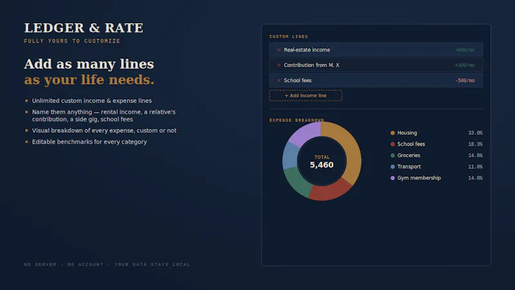Click the CUSTOM LINES section heading
The height and width of the screenshot is (290, 515).
(x=288, y=37)
